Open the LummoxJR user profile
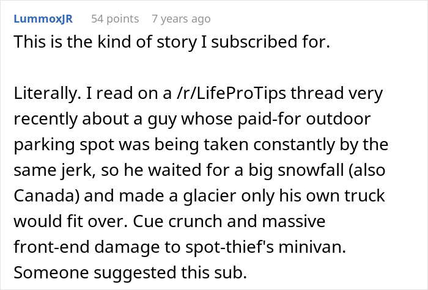This screenshot has height=290, width=428. [43, 19]
